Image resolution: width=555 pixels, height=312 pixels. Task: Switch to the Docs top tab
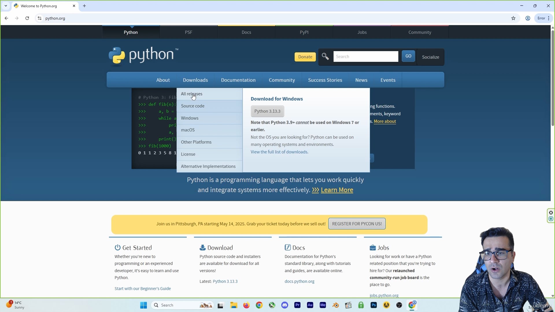246,32
